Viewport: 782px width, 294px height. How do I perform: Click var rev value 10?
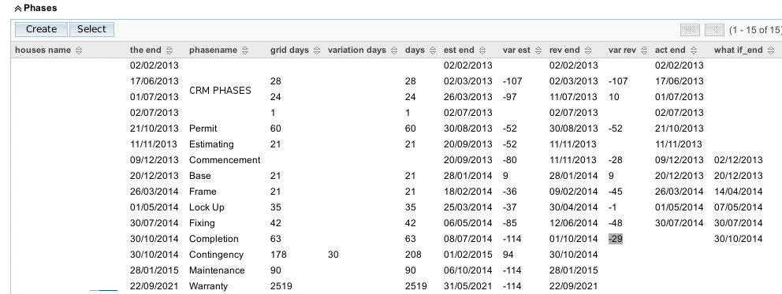[614, 97]
